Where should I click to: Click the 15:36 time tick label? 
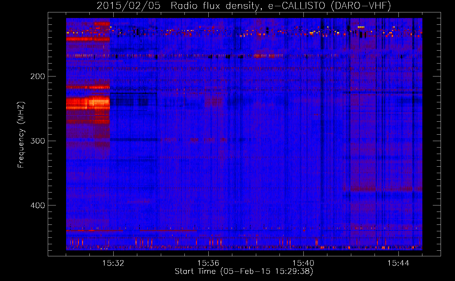point(208,263)
